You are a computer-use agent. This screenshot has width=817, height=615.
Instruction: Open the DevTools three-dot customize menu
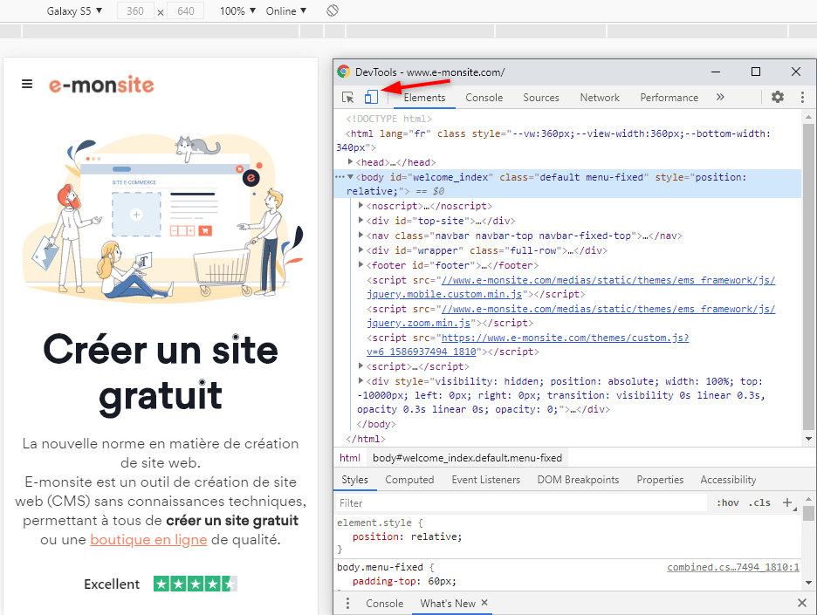[x=802, y=97]
